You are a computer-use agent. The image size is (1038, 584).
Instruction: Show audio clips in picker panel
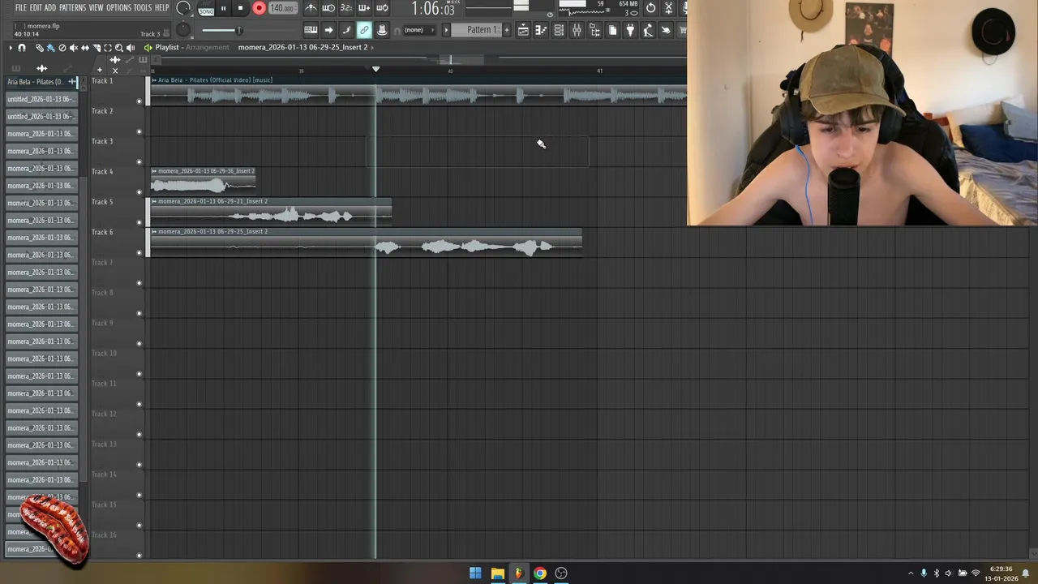coord(42,68)
